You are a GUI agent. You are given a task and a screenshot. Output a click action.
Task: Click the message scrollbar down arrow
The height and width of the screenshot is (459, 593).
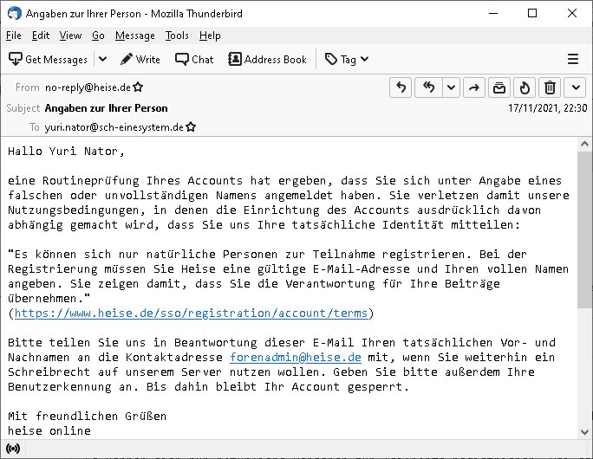click(584, 432)
